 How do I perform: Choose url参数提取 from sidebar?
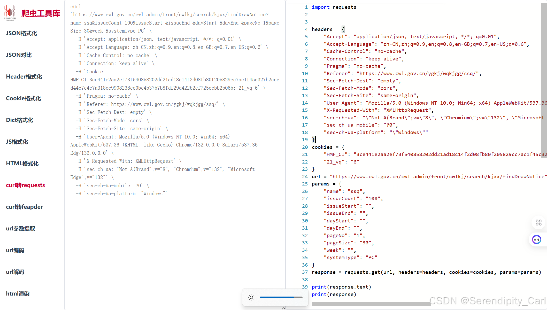click(x=20, y=229)
